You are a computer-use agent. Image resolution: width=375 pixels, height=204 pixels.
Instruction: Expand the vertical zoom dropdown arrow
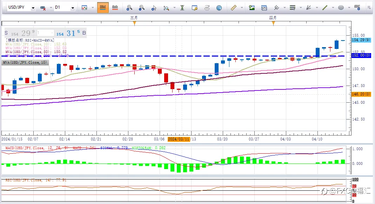tap(174, 8)
